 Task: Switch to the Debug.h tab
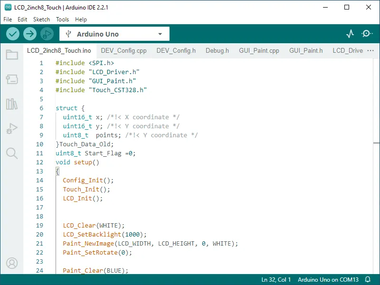pyautogui.click(x=217, y=51)
